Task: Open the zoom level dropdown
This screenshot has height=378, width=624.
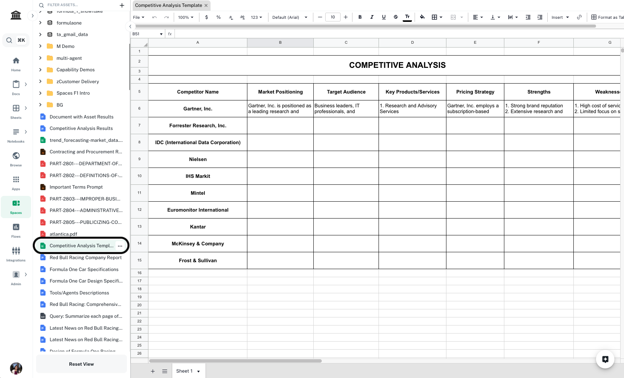Action: coord(186,17)
